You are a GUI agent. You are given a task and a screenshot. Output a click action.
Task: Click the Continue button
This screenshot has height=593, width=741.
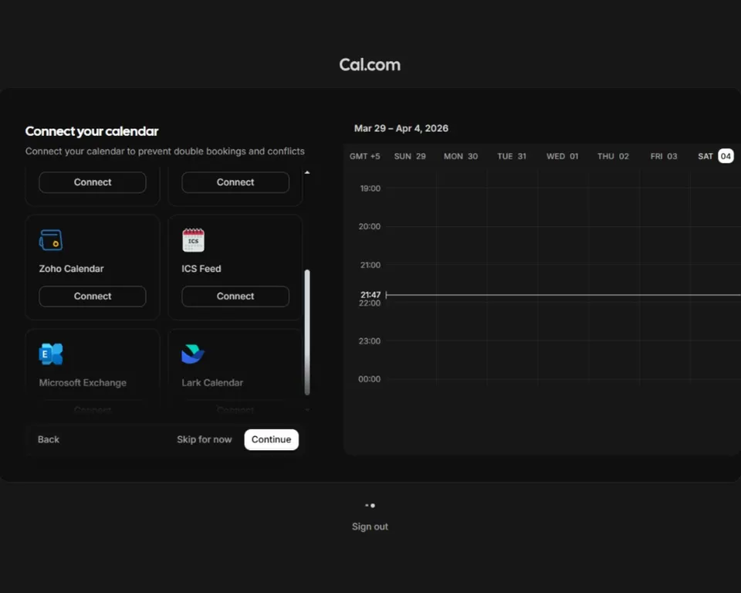[x=271, y=439]
